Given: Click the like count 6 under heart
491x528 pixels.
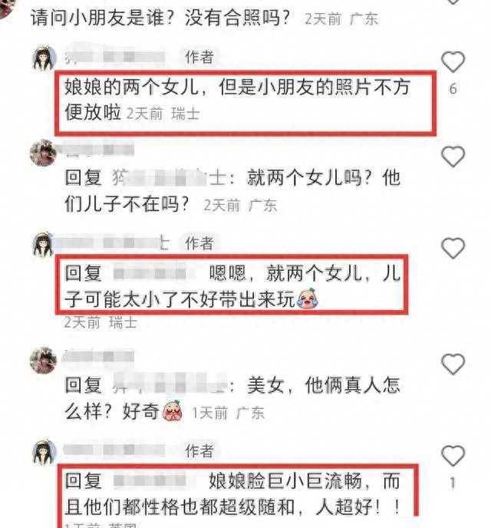Looking at the screenshot, I should point(453,89).
